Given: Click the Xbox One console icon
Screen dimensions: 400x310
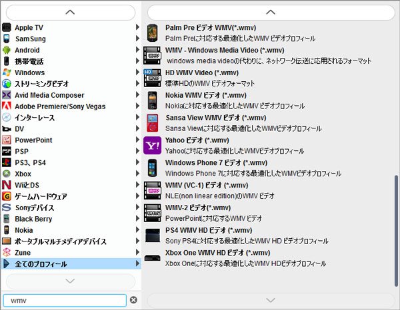Looking at the screenshot, I should (153, 258).
